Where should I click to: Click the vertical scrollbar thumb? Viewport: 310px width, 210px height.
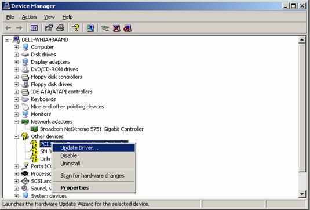(302, 108)
